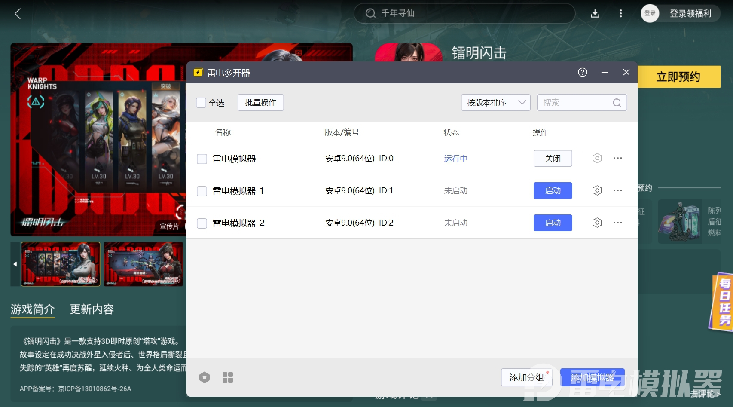733x407 pixels.
Task: Open the 批量操作 batch operations menu
Action: (260, 103)
